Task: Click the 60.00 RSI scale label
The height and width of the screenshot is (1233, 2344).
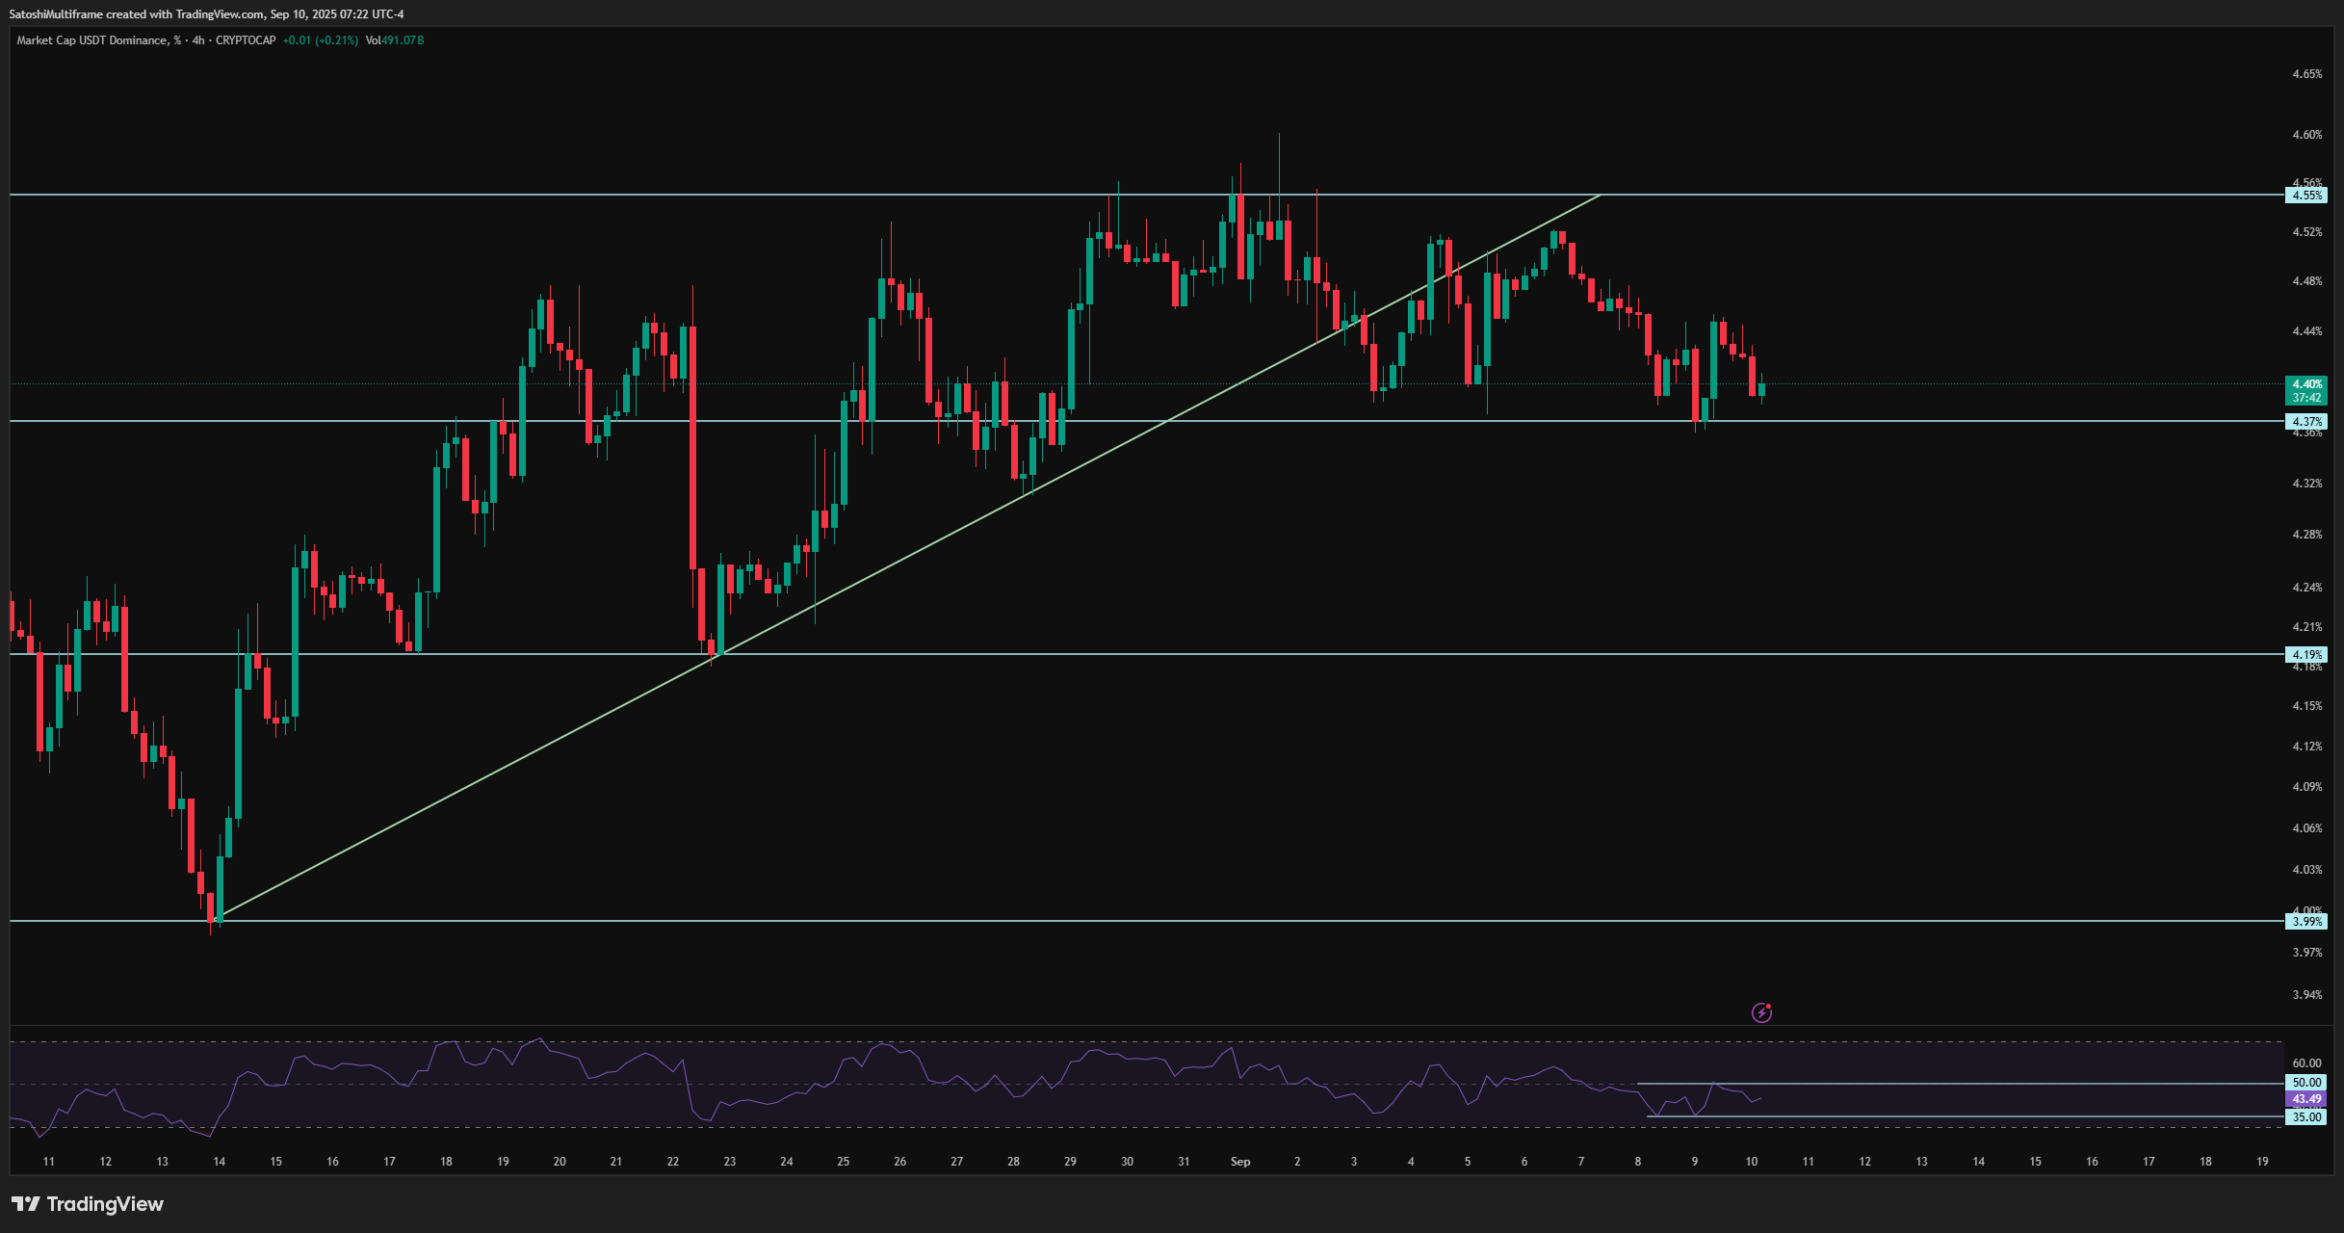Action: pyautogui.click(x=2306, y=1063)
